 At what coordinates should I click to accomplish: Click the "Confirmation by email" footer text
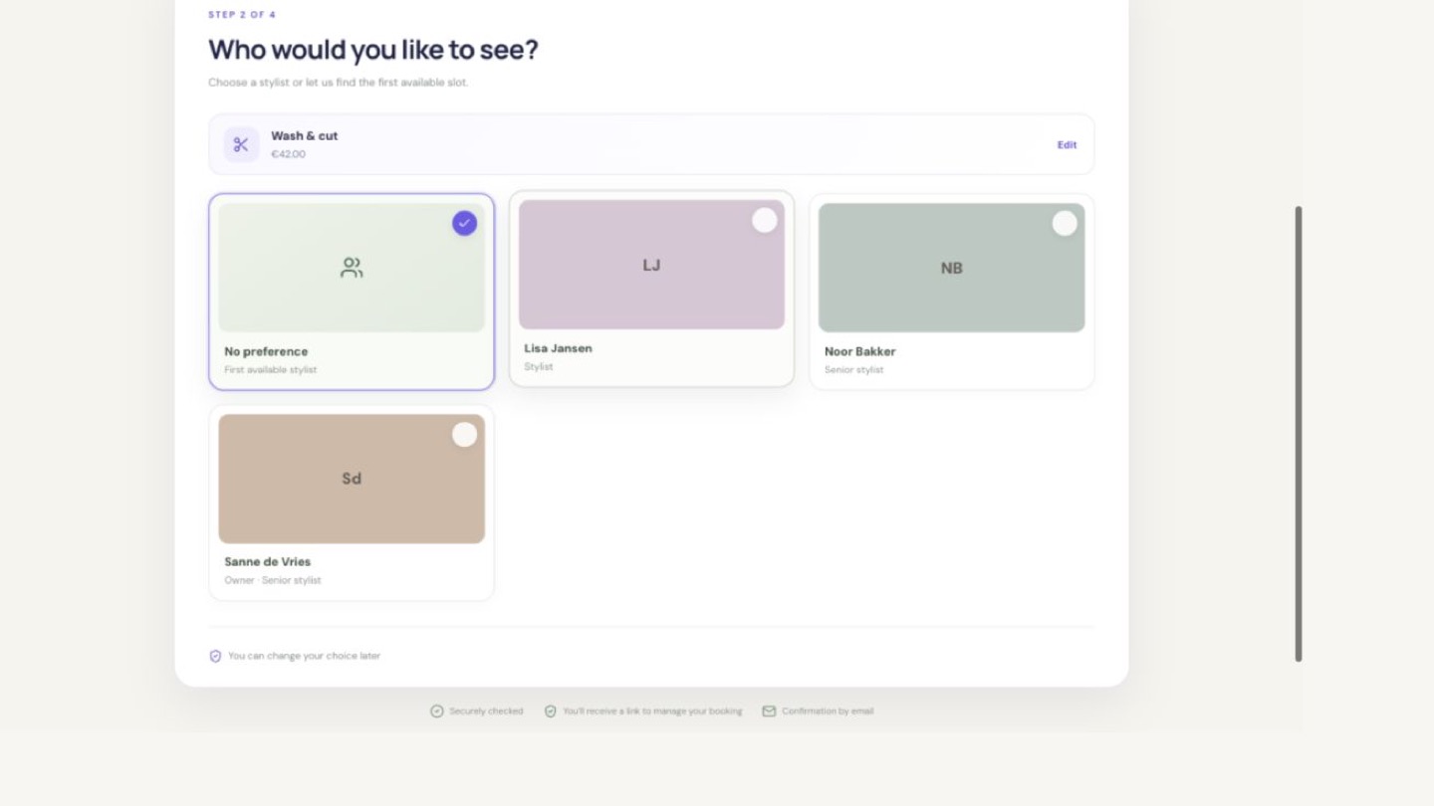(828, 711)
